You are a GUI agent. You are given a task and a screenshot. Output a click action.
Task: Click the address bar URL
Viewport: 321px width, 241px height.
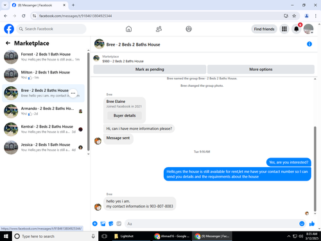(75, 16)
